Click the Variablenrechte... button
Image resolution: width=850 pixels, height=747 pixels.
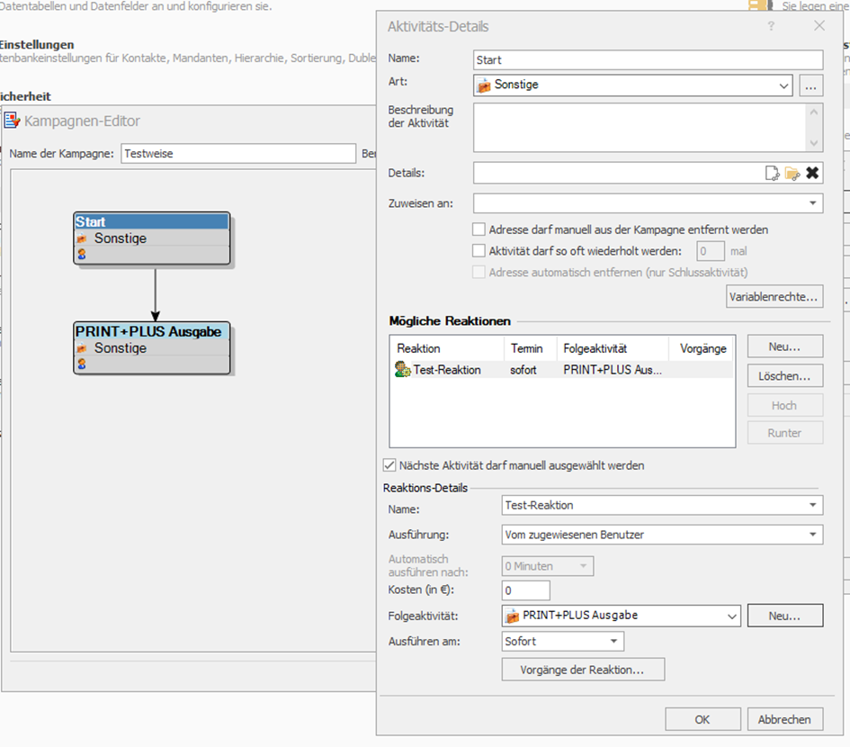[774, 297]
